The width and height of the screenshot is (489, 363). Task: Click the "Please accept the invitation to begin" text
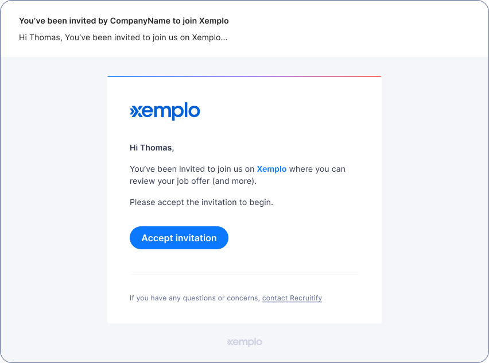tap(201, 202)
